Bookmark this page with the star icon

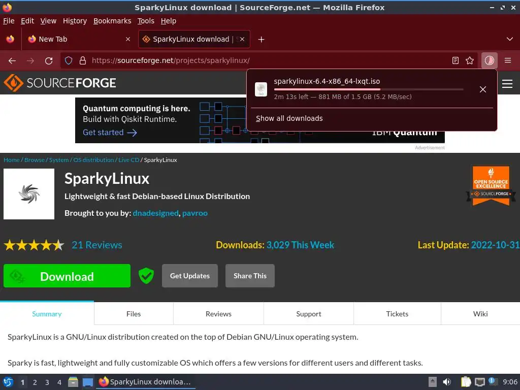pos(470,60)
